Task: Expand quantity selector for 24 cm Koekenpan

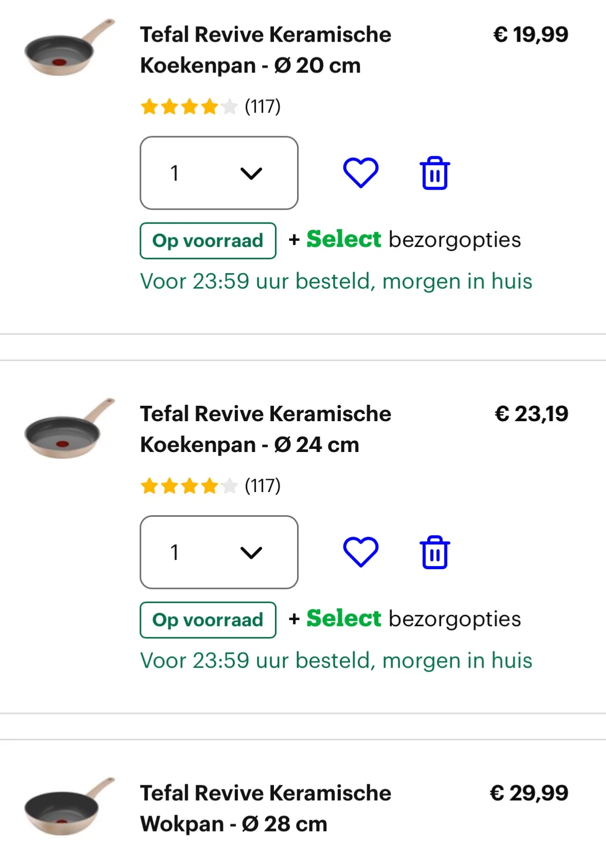Action: 219,552
